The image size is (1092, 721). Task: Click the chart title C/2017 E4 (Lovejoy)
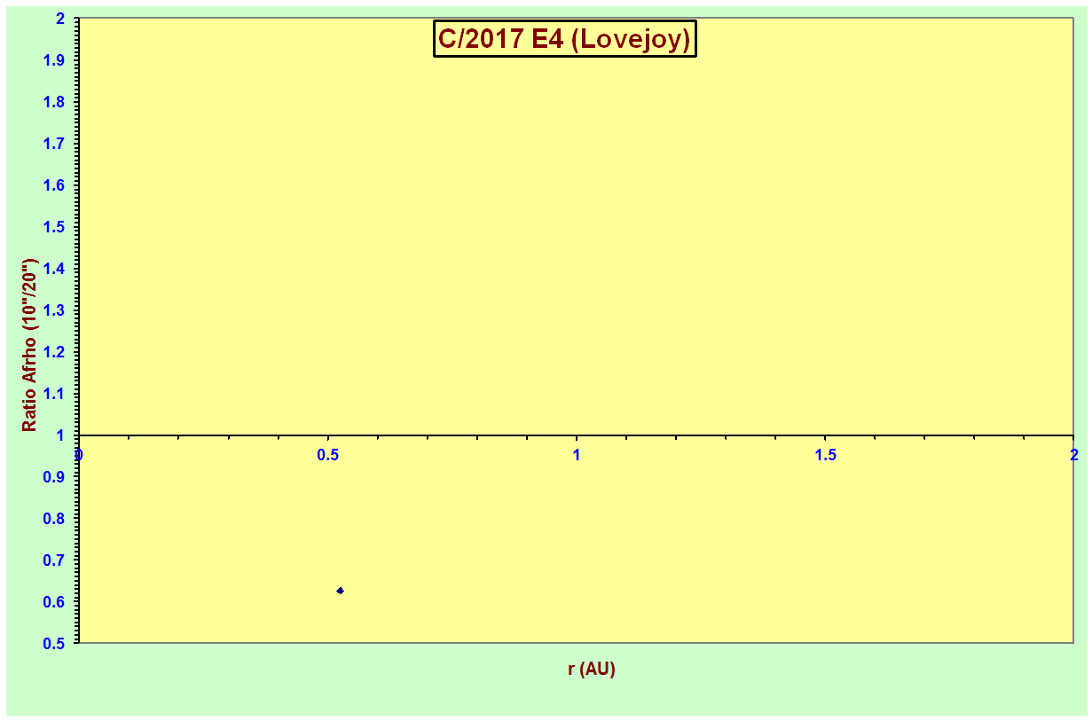[565, 39]
